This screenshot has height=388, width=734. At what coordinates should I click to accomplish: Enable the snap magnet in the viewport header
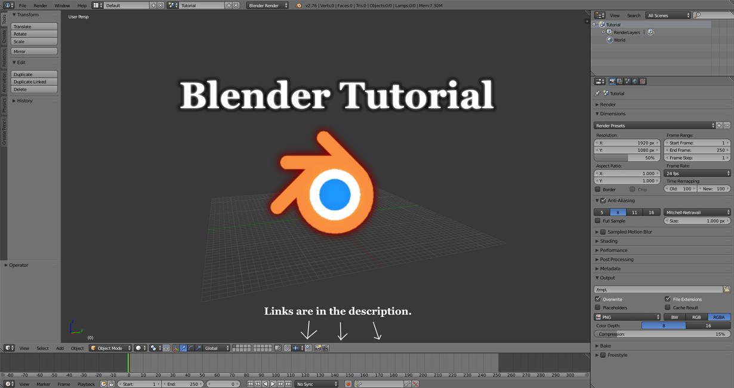tap(287, 347)
